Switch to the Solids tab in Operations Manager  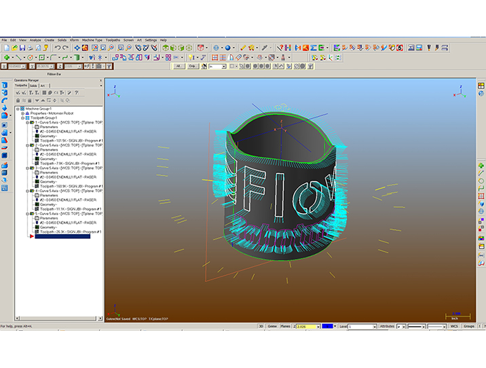pos(33,86)
